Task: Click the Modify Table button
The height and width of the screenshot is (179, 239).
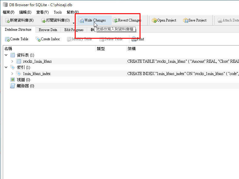Action: click(x=79, y=39)
